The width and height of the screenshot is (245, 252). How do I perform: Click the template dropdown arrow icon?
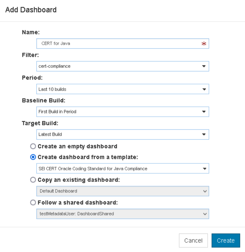(x=204, y=169)
